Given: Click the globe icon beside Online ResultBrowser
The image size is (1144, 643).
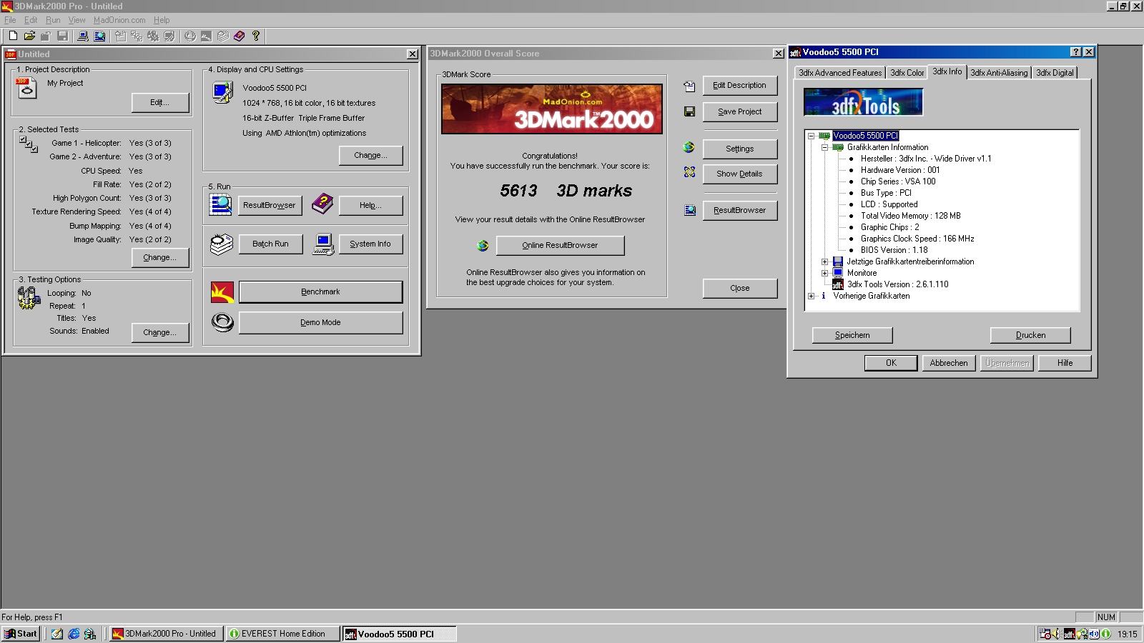Looking at the screenshot, I should point(483,246).
